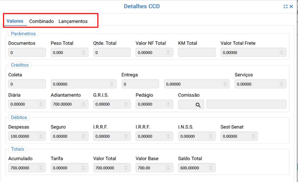Expand dialog with the fullscreen icon
Image resolution: width=298 pixels, height=182 pixels.
[x=285, y=6]
